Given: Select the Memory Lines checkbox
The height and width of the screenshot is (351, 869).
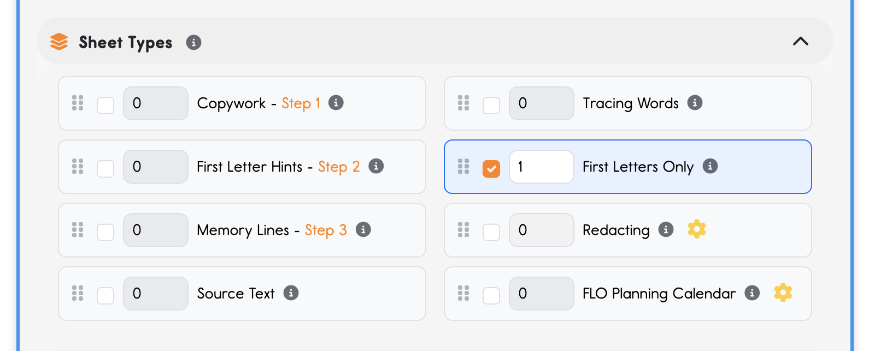Looking at the screenshot, I should tap(105, 232).
